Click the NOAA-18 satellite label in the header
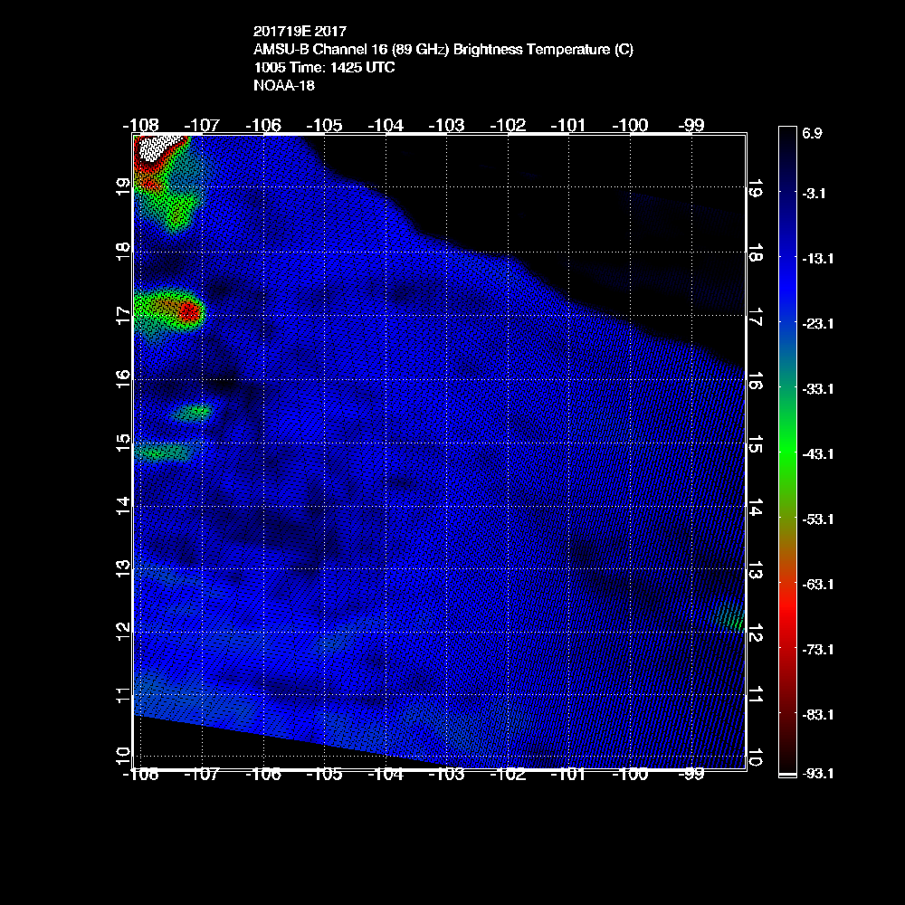This screenshot has height=905, width=905. click(284, 86)
